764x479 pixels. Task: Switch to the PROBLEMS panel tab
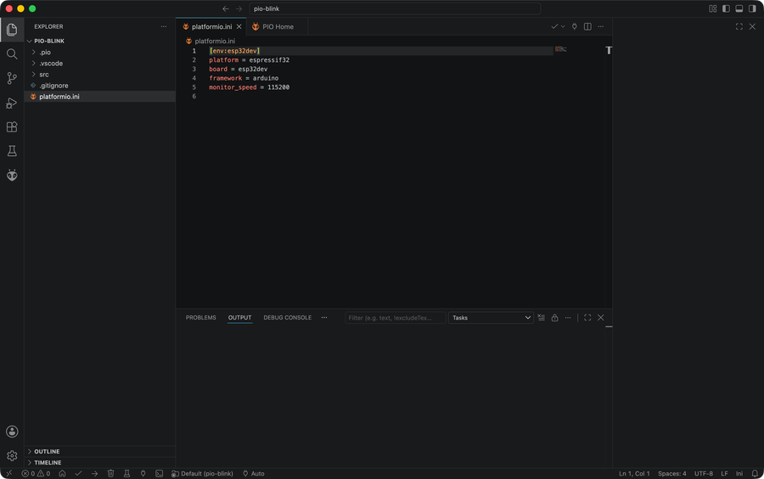point(200,317)
